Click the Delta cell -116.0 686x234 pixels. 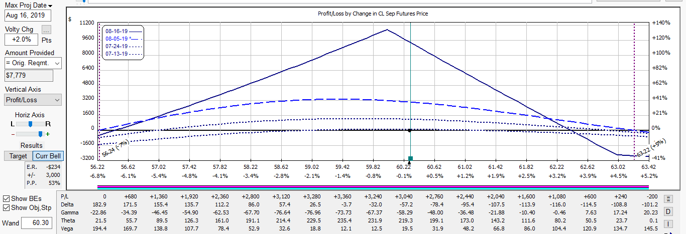coord(557,204)
